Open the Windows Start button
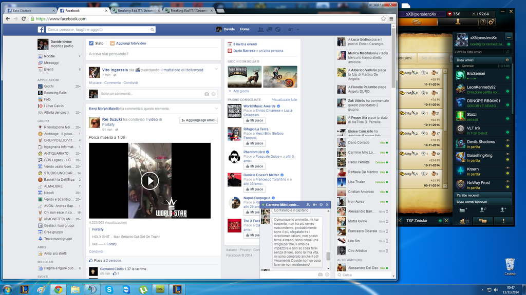 click(x=7, y=289)
